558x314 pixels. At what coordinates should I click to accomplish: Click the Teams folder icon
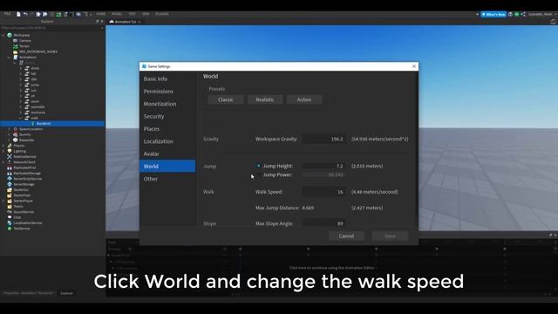pyautogui.click(x=10, y=206)
